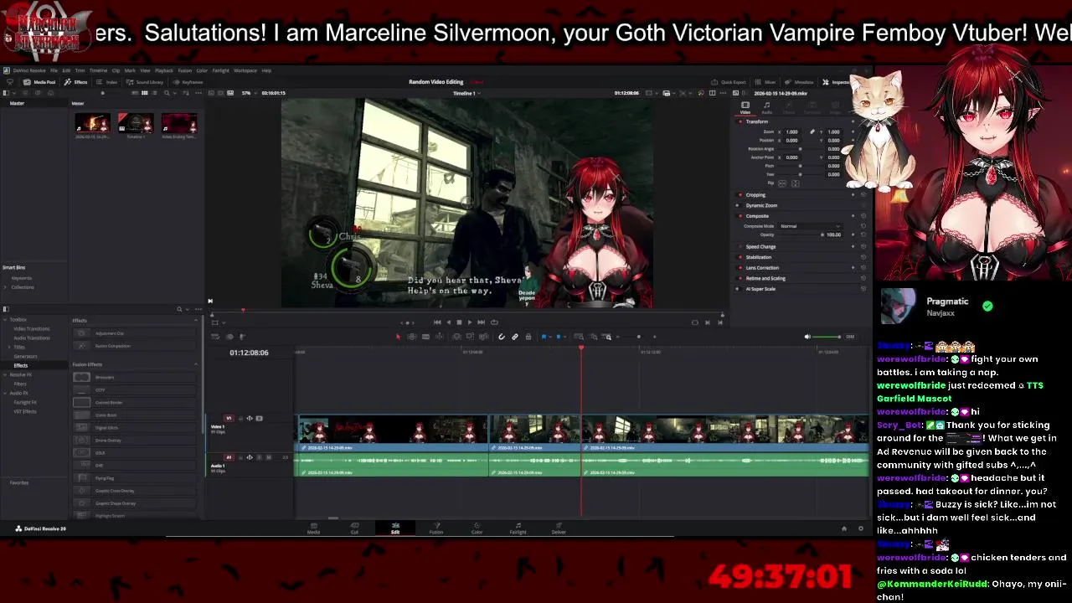The image size is (1072, 603).
Task: Open the Metadata panel
Action: tap(799, 82)
